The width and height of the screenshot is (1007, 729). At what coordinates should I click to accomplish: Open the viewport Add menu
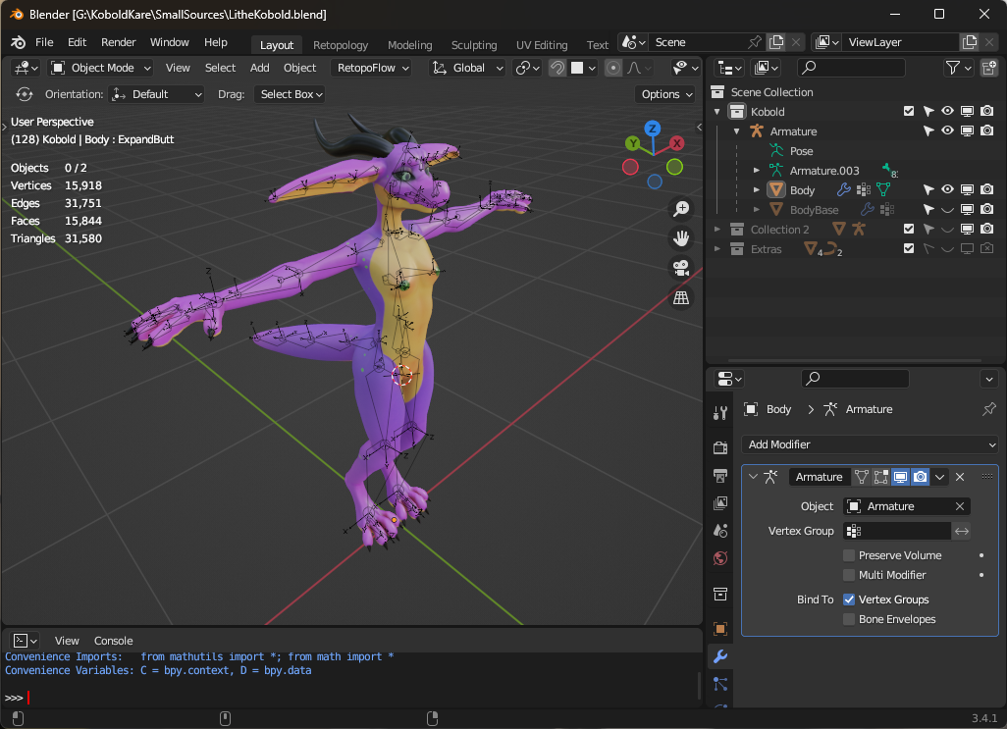259,68
